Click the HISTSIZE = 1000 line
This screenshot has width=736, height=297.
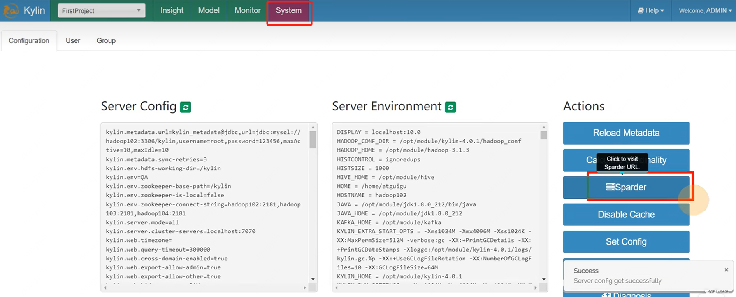point(363,168)
